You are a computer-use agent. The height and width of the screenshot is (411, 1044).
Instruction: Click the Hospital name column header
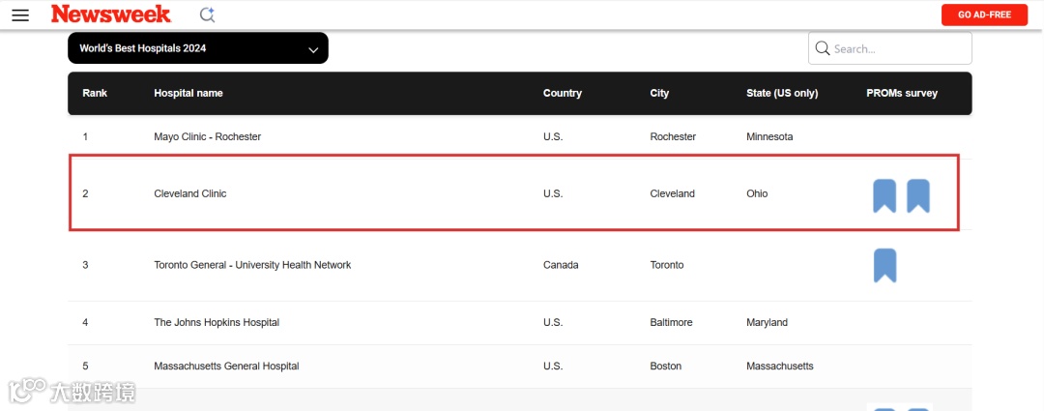pyautogui.click(x=188, y=93)
